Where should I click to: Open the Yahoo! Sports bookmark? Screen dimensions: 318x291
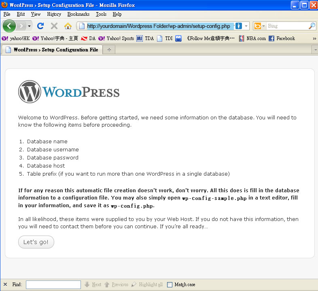pos(116,38)
